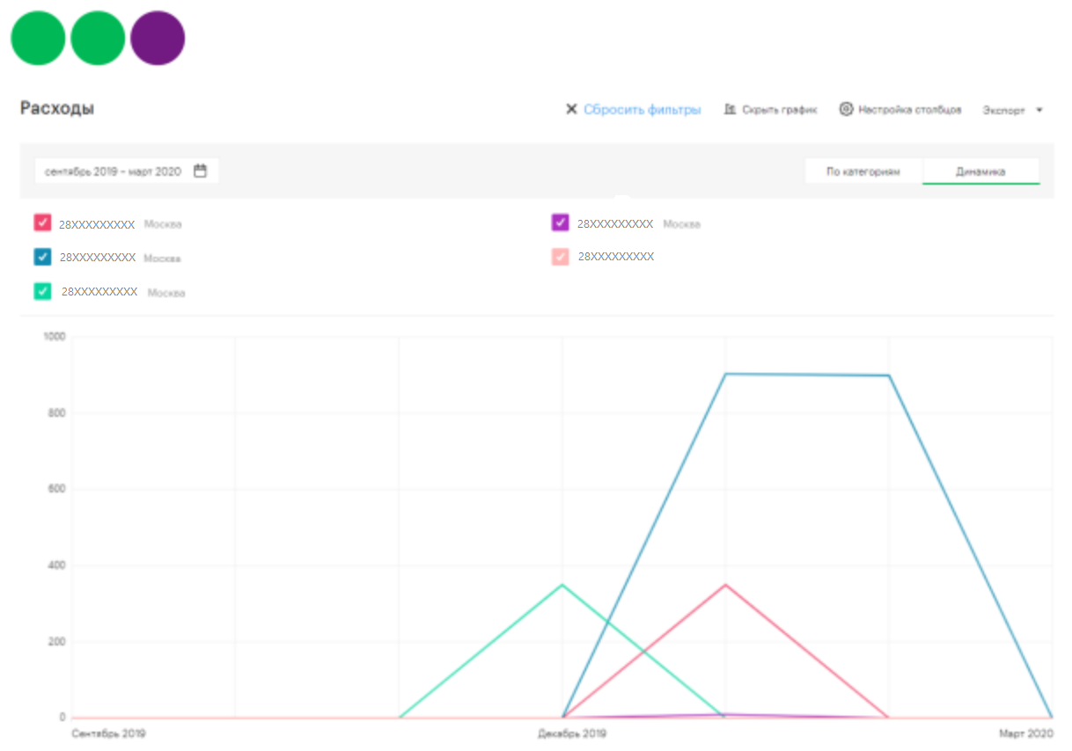Switch to the По категориям tab
Image resolution: width=1072 pixels, height=751 pixels.
click(x=863, y=171)
